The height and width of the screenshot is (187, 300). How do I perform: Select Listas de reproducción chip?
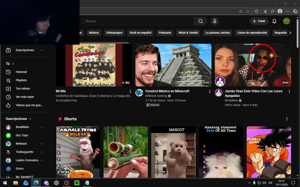[252, 33]
